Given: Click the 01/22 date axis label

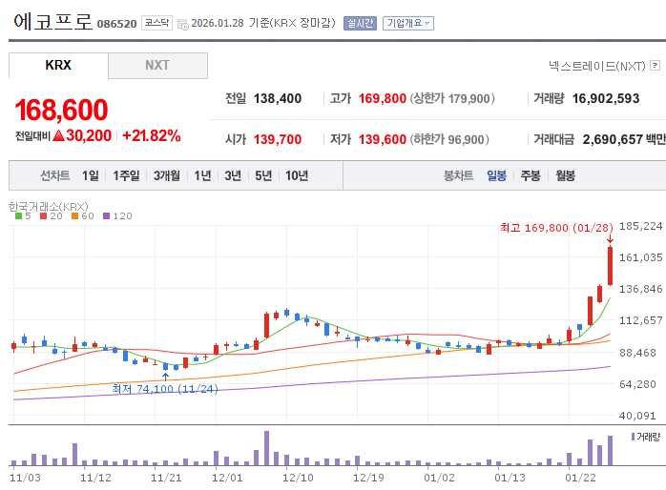Looking at the screenshot, I should [580, 478].
